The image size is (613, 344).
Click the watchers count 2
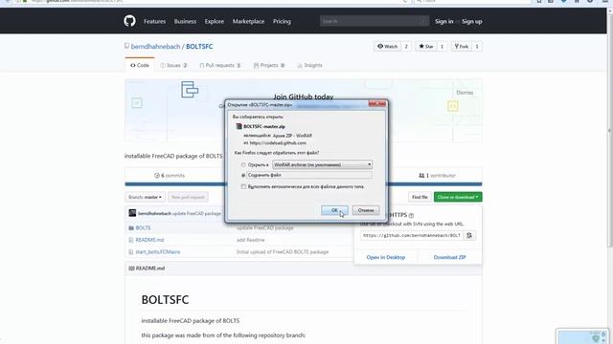pos(406,47)
